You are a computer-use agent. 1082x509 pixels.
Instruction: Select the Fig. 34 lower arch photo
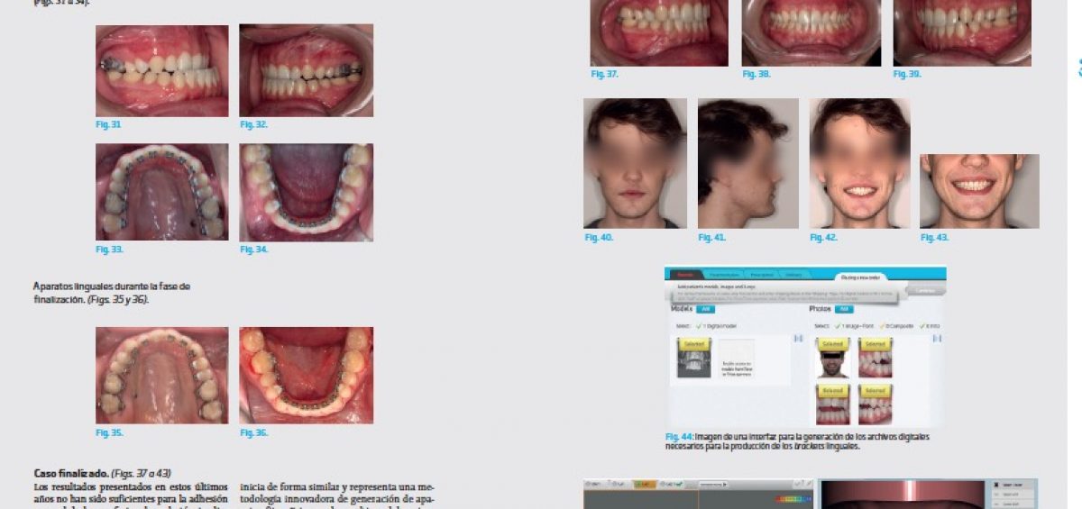[307, 192]
